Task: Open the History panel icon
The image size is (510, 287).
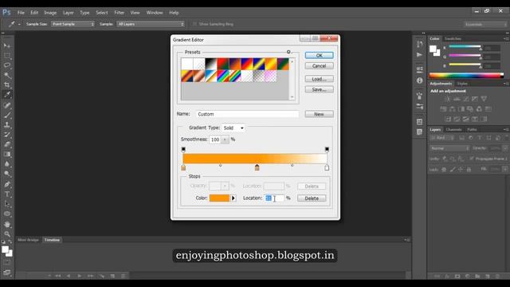Action: [420, 44]
